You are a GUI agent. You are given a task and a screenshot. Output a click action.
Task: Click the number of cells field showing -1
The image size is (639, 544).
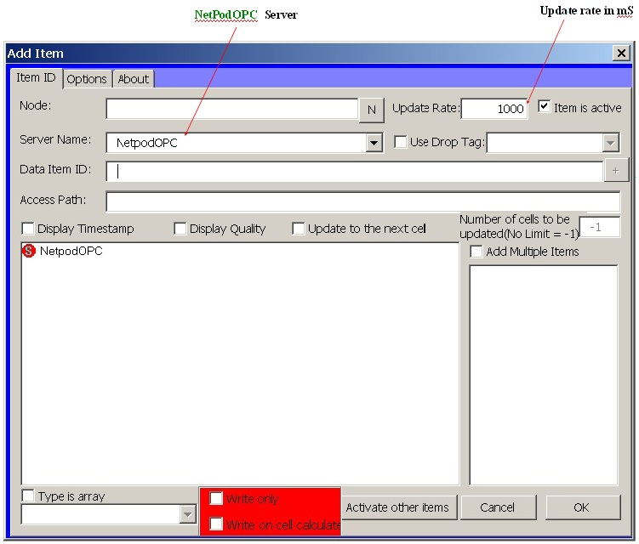[600, 227]
